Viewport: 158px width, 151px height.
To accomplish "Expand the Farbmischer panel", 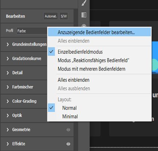I will (24, 87).
